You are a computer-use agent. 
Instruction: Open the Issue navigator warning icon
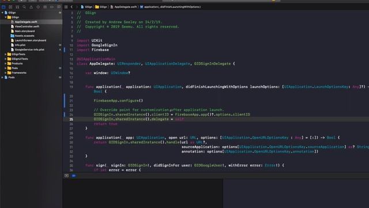31,7
